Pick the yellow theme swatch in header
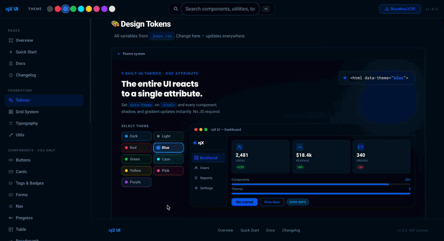This screenshot has width=444, height=241. coord(89,9)
